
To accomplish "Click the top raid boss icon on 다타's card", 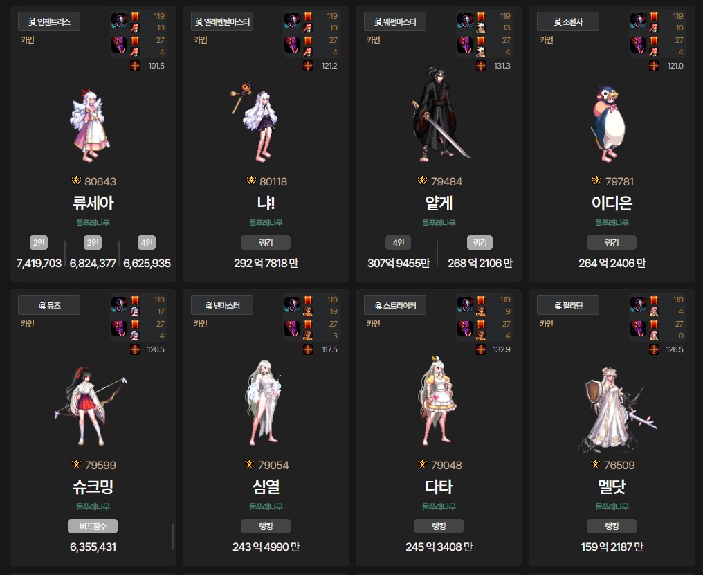I will [x=465, y=304].
